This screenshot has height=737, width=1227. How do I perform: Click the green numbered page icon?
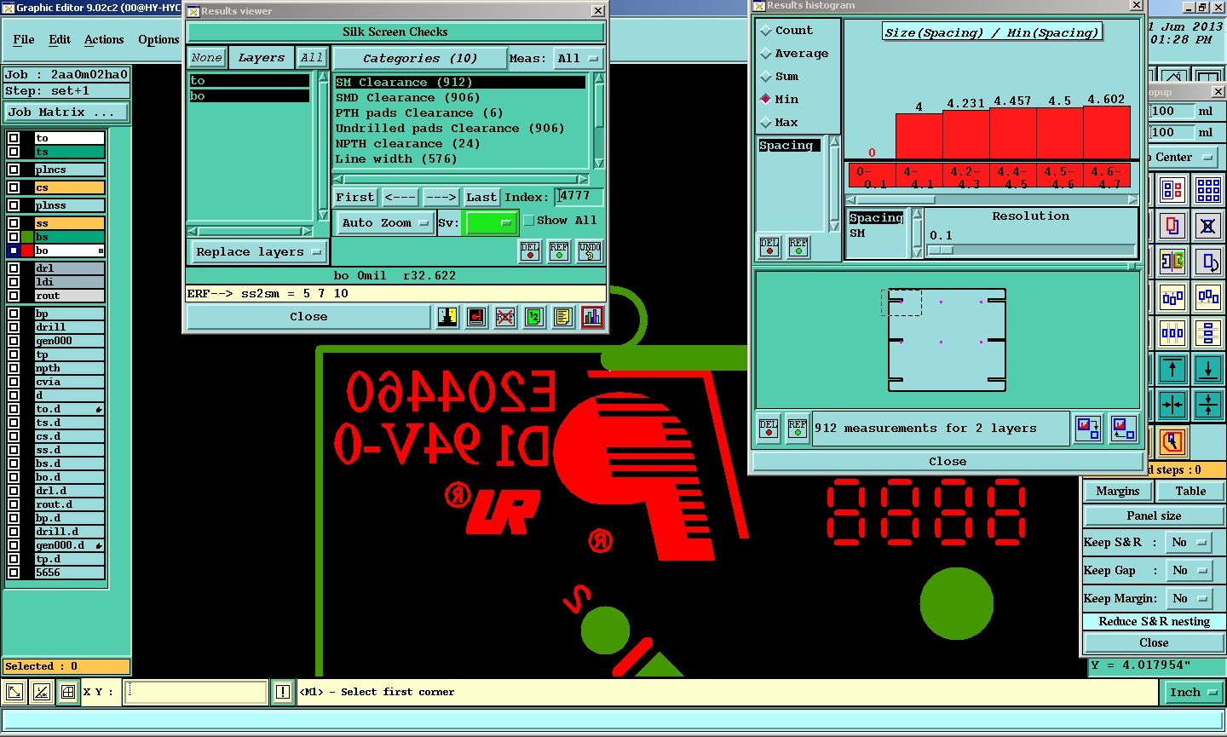coord(533,317)
